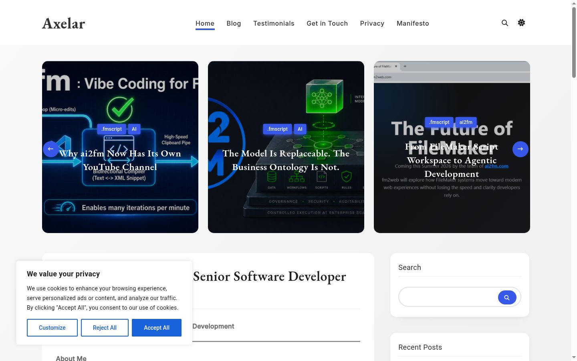Open the Privacy menu item

[372, 23]
